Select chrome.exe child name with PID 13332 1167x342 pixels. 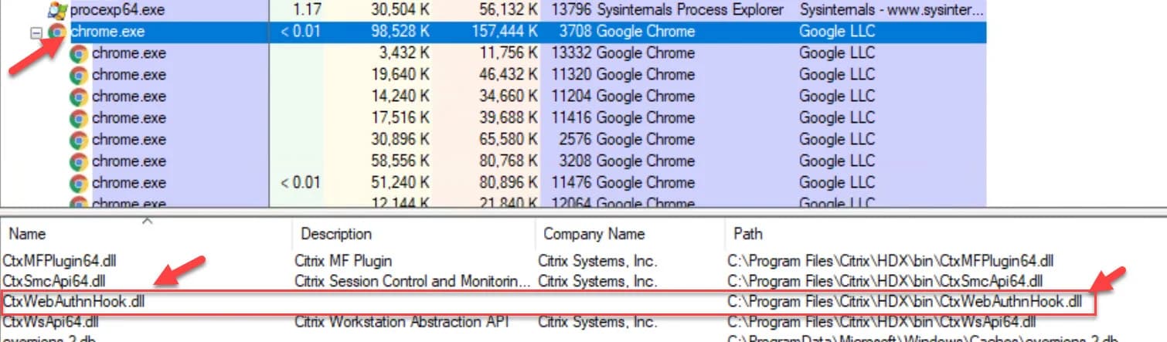[129, 53]
